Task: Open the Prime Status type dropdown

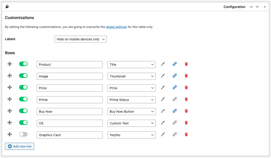Action: pos(132,100)
